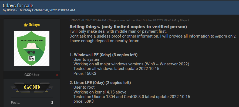This screenshot has width=239, height=107.
Task: Open the post count number 3
Action: click(52, 103)
